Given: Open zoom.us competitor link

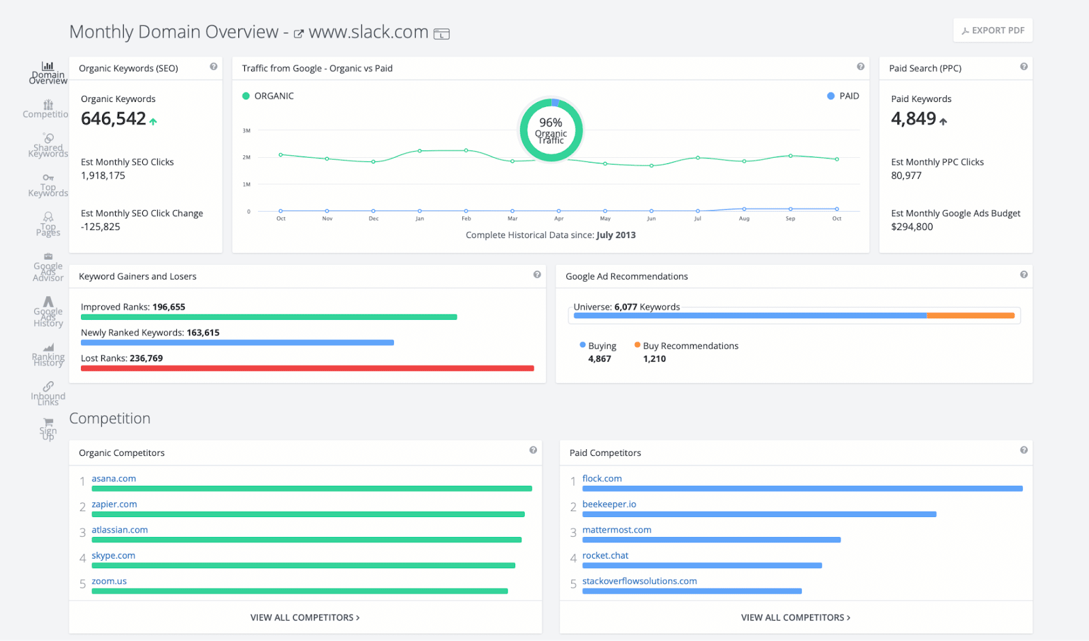Looking at the screenshot, I should tap(109, 581).
